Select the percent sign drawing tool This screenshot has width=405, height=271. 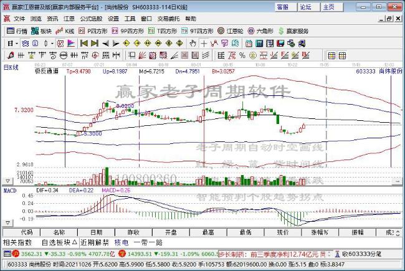pos(242,55)
